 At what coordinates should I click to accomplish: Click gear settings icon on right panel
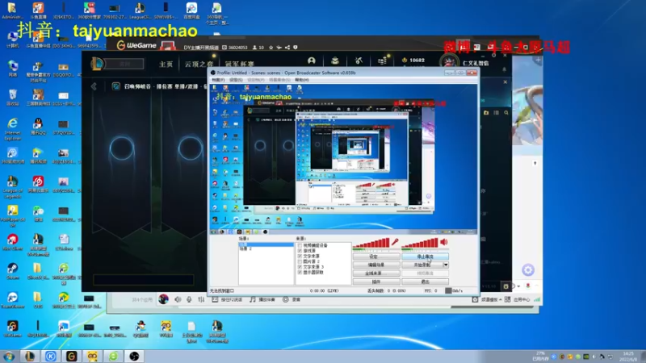pyautogui.click(x=528, y=270)
